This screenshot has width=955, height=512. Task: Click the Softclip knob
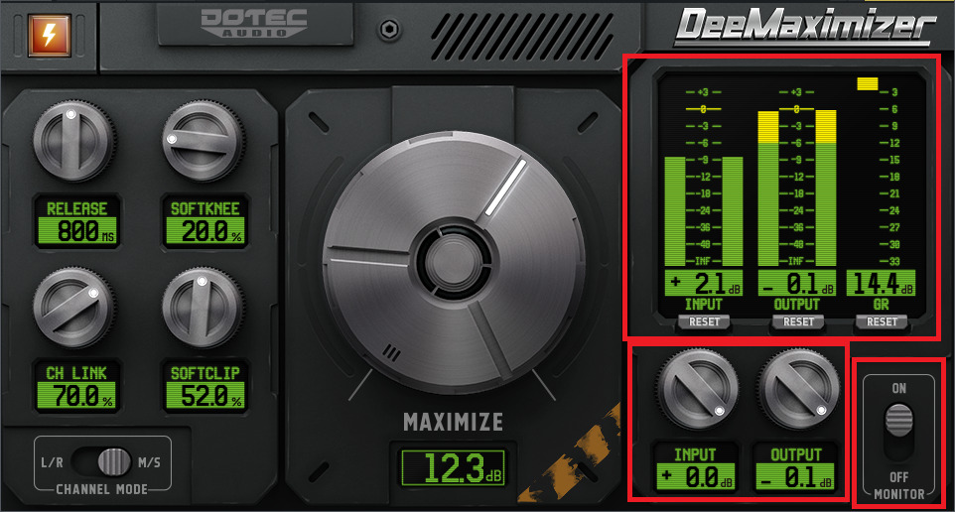[x=204, y=308]
